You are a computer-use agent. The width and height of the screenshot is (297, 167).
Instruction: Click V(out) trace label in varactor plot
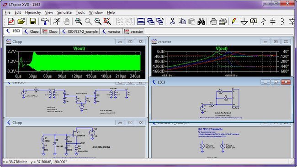click(222, 48)
